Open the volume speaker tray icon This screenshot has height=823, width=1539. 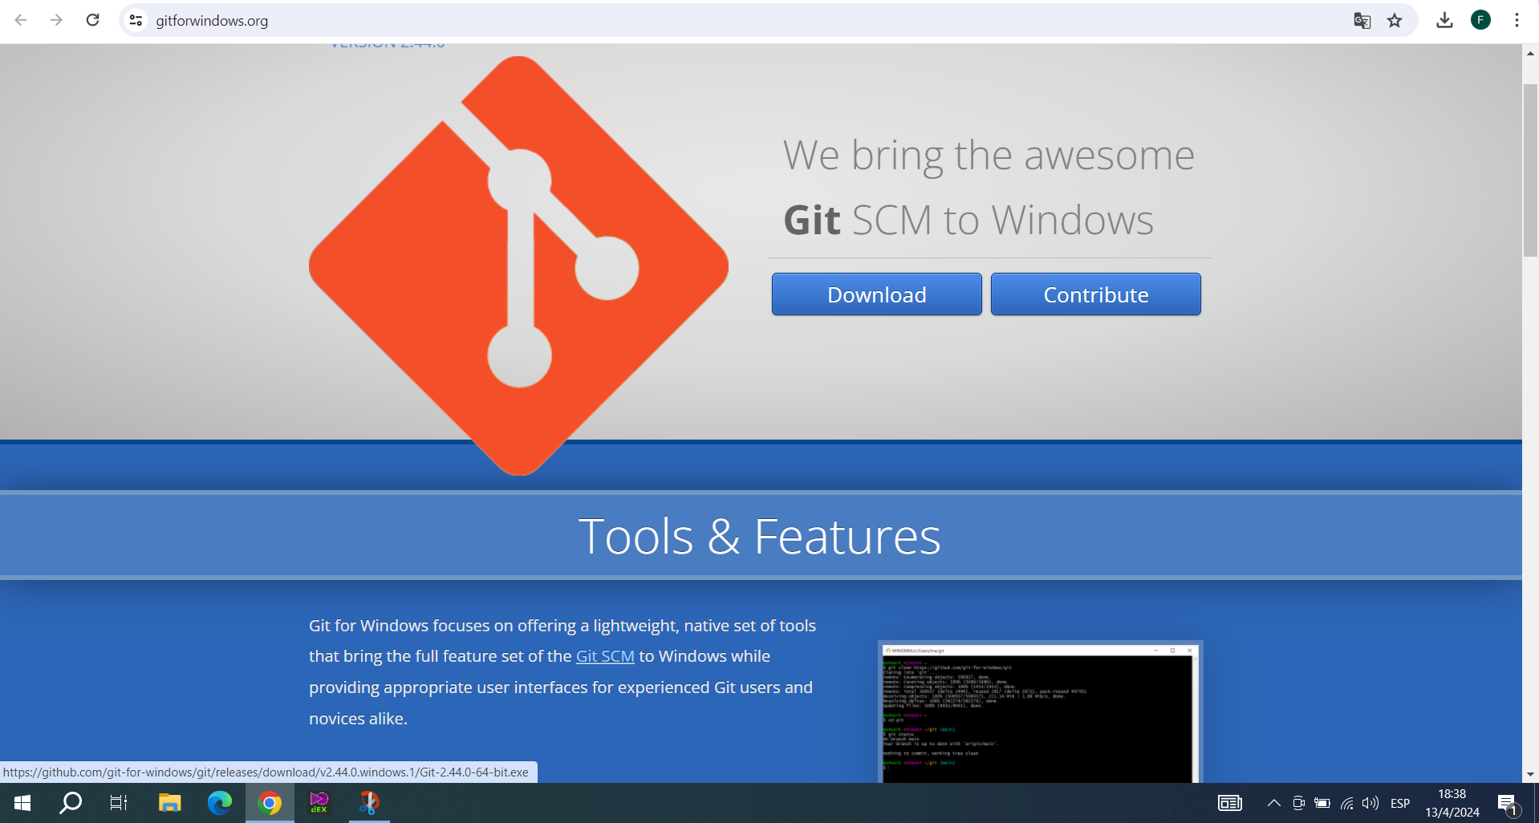click(x=1370, y=803)
